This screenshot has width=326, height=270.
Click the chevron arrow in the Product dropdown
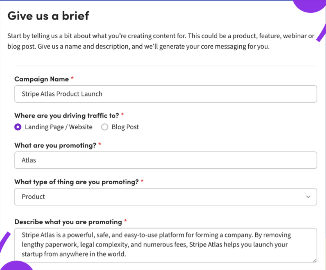(x=308, y=197)
